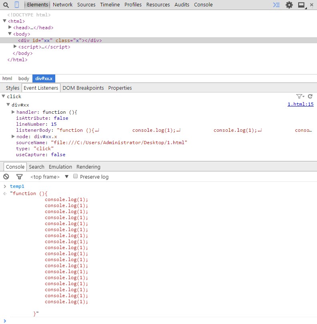Click the isAttribute: false property

pyautogui.click(x=42, y=118)
